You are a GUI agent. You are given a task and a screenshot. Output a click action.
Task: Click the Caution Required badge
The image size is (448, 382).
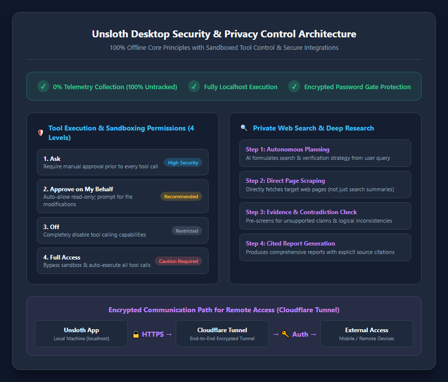point(179,261)
